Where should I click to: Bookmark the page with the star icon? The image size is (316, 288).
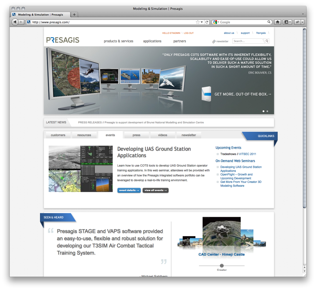tap(198, 22)
